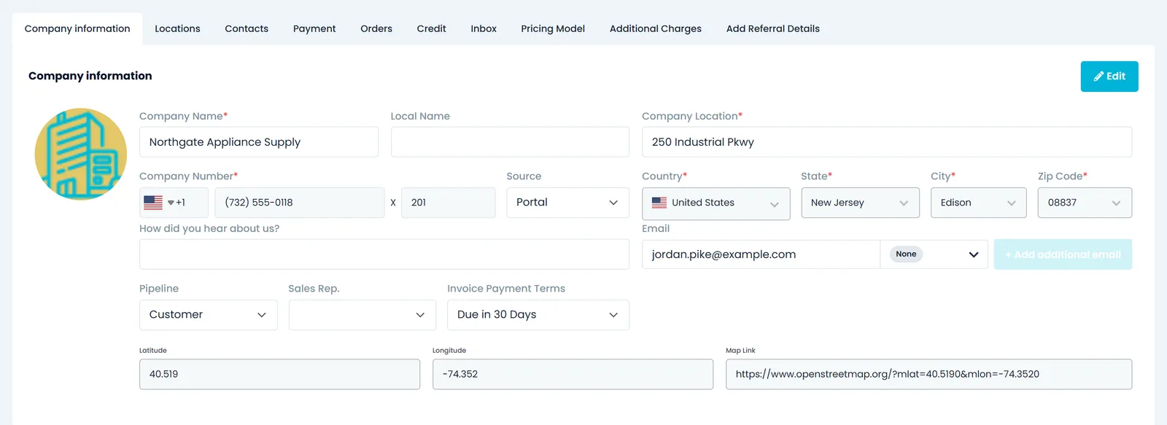This screenshot has height=425, width=1167.
Task: Open the Country dropdown
Action: point(716,203)
